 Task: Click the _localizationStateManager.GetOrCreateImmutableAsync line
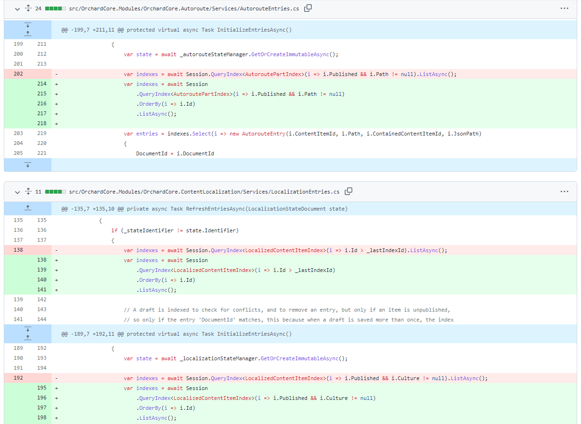(236, 358)
